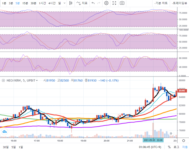Screen dimensions: 189x150
Task: Toggle percent scale %
Action: [x=169, y=147]
